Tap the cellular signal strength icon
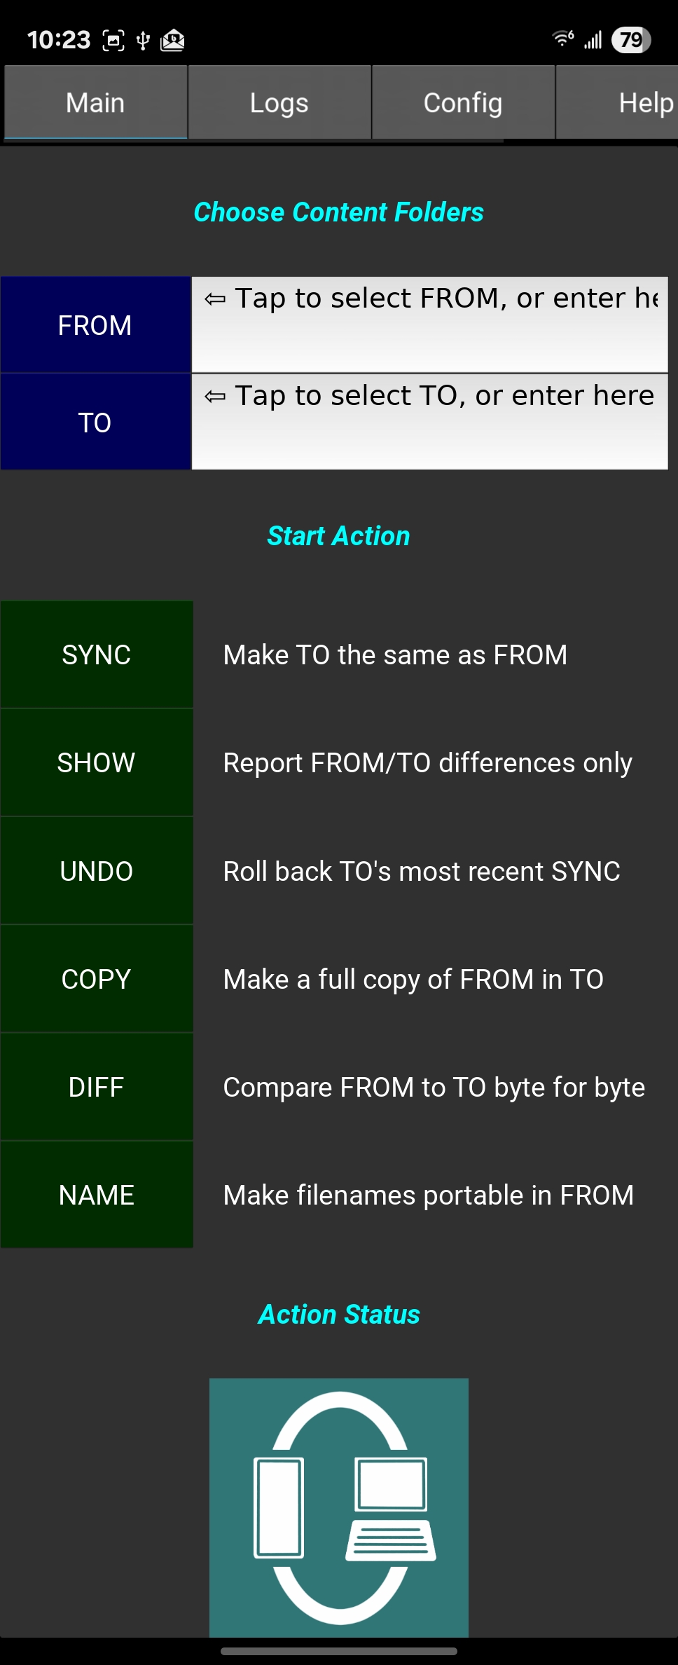Screen dimensions: 678x1665 pyautogui.click(x=593, y=40)
